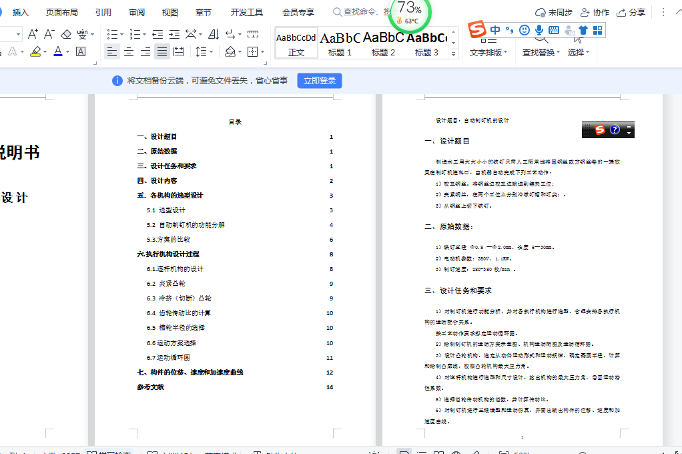Toggle center paragraph alignment
The image size is (682, 454).
pyautogui.click(x=128, y=51)
